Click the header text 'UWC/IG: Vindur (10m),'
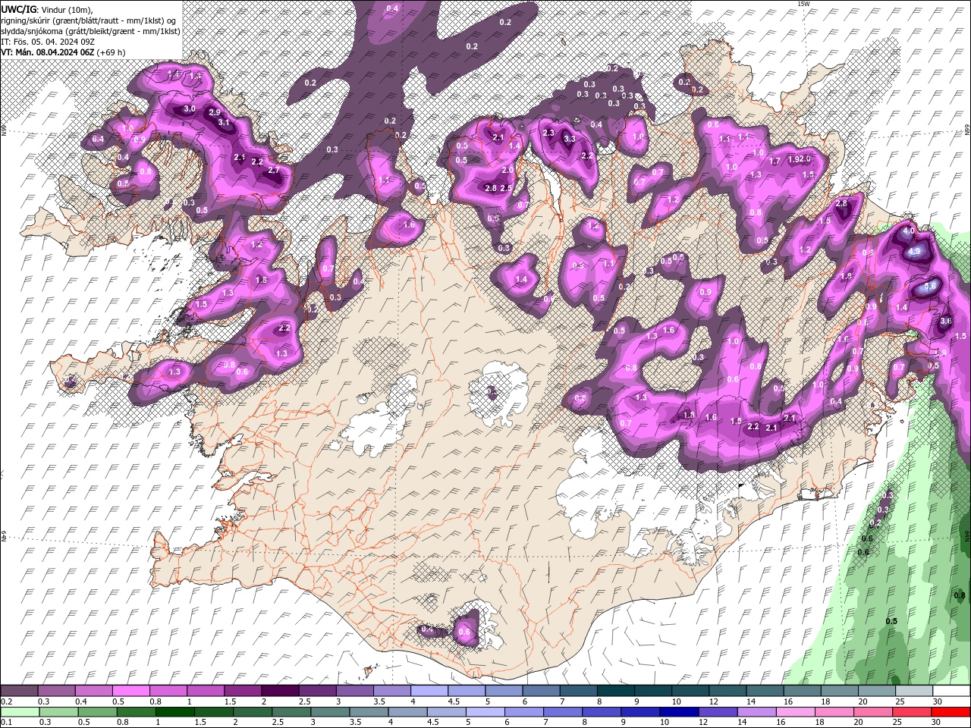971x728 pixels. [x=47, y=9]
